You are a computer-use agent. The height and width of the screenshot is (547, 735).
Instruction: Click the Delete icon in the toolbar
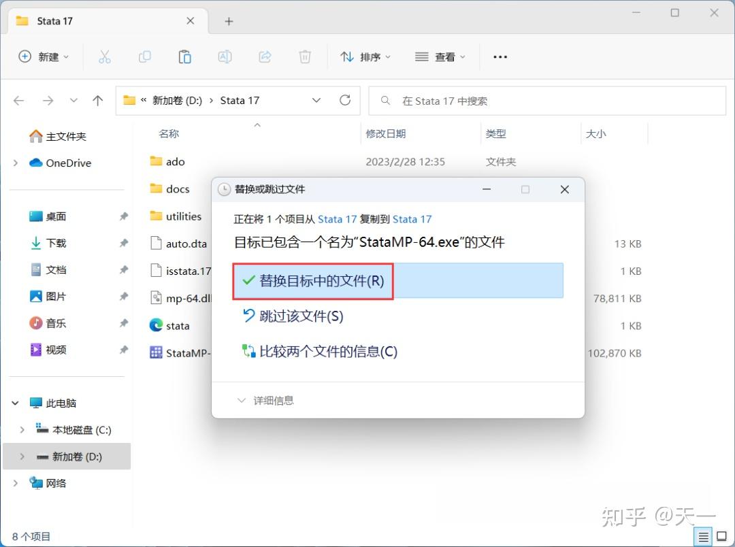(x=305, y=56)
